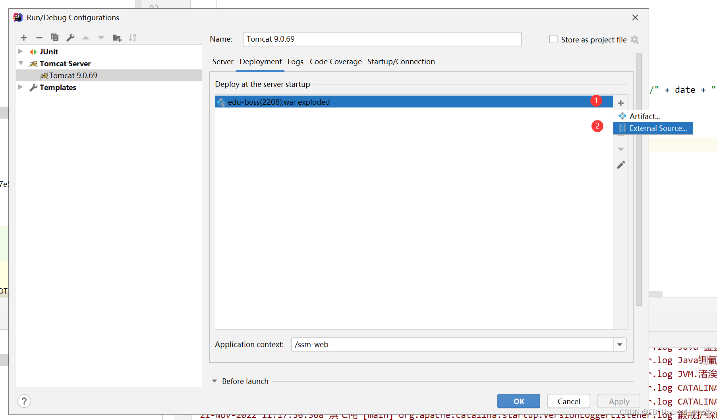Viewport: 717px width, 420px height.
Task: Close the Run/Debug Configurations dialog
Action: 635,17
